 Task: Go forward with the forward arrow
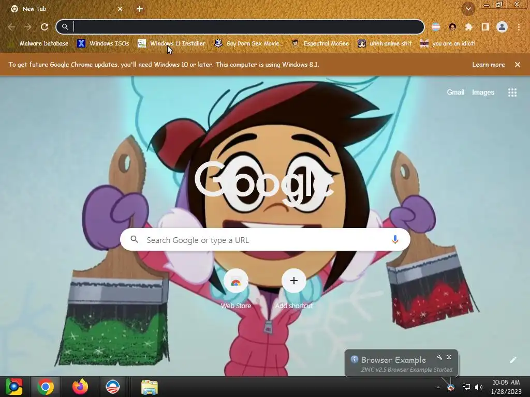28,27
